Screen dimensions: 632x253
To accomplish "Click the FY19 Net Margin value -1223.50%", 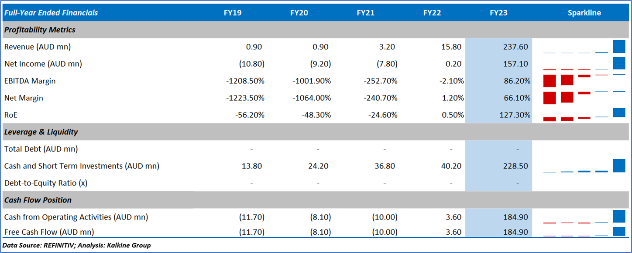I will pos(245,98).
